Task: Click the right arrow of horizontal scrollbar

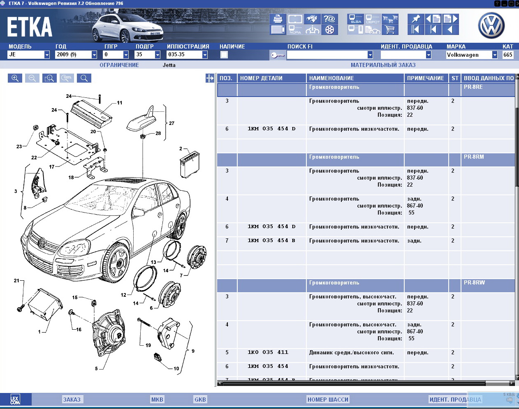Action: coord(512,383)
